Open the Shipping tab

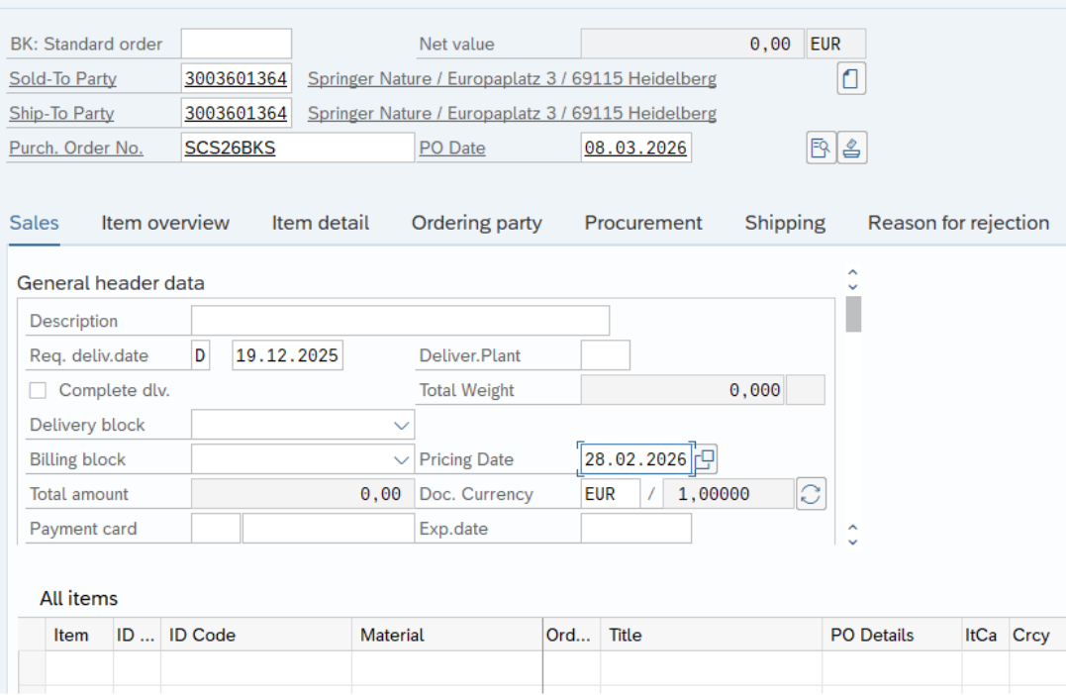pyautogui.click(x=785, y=223)
